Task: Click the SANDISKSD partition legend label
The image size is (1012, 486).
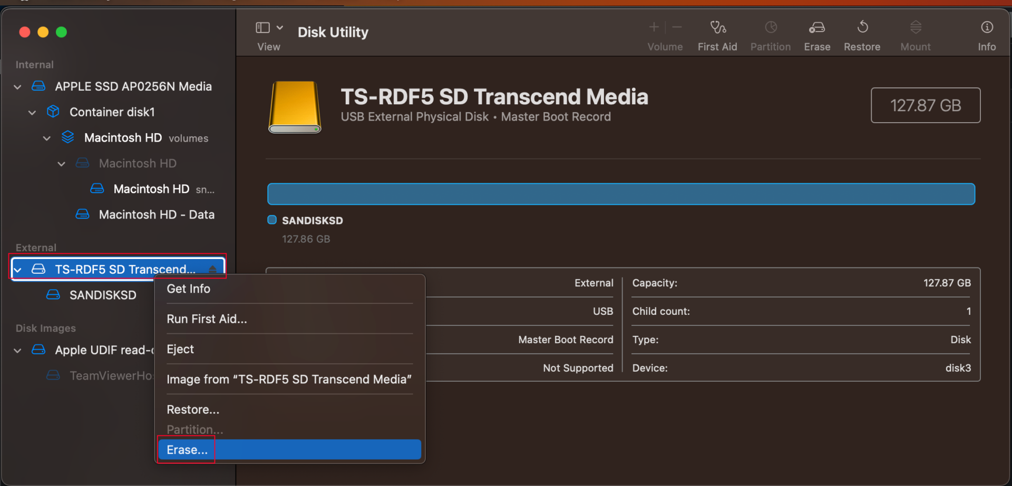Action: point(312,221)
